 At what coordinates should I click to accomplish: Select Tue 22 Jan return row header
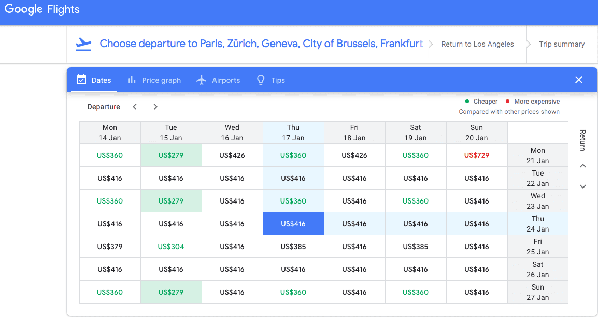pyautogui.click(x=538, y=178)
